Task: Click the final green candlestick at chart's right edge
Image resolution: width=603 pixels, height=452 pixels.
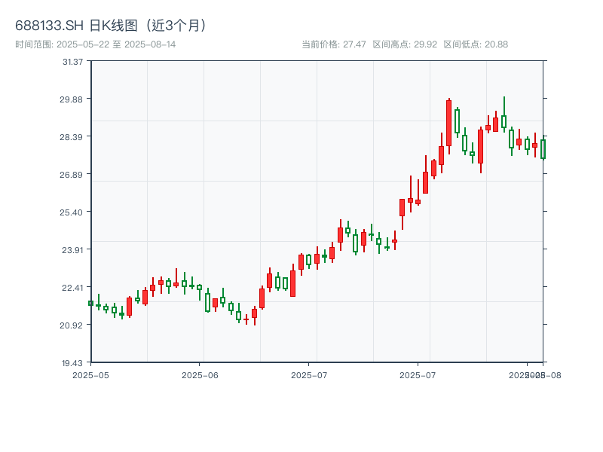Action: 542,149
